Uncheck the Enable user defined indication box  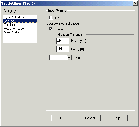click(51, 29)
